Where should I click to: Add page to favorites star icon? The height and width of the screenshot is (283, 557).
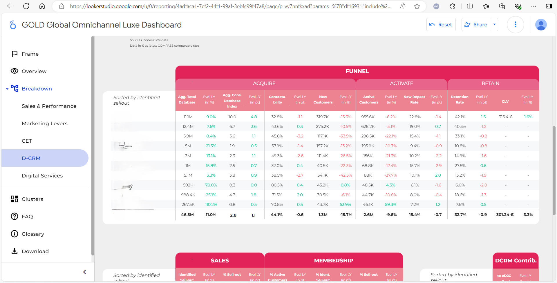pyautogui.click(x=417, y=6)
